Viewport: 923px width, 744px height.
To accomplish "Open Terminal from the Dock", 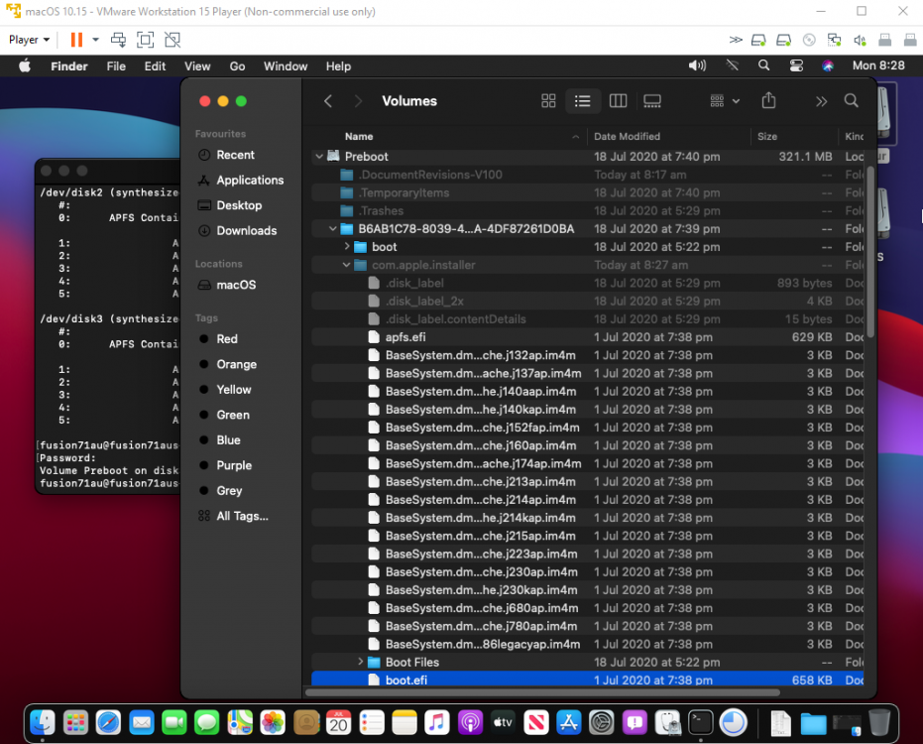I will pyautogui.click(x=700, y=722).
